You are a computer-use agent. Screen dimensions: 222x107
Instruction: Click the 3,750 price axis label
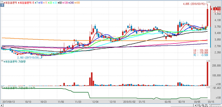pos(218,27)
